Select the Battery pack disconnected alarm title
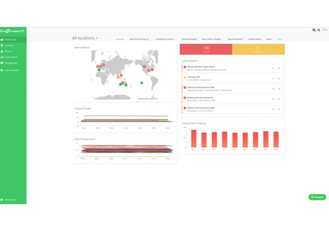 click(x=200, y=97)
